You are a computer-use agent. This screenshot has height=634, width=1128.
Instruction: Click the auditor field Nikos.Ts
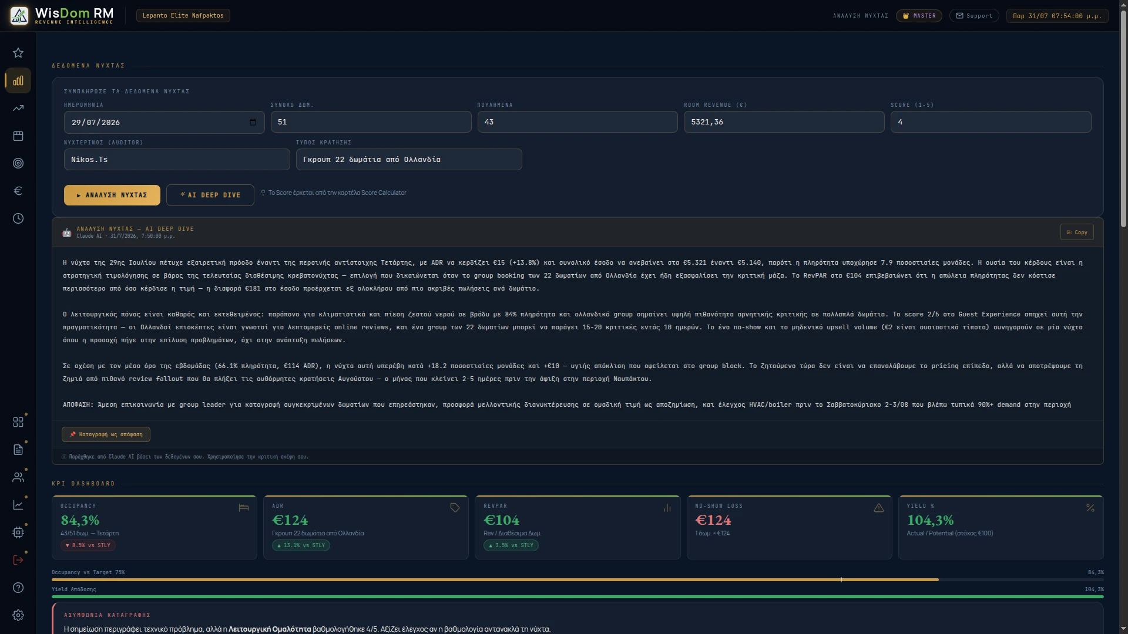[x=177, y=160]
